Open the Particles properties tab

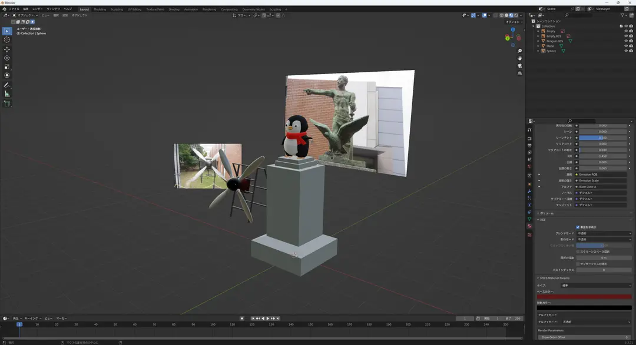tap(529, 198)
